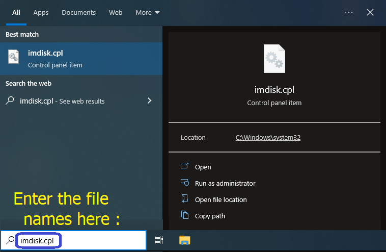The image size is (386, 252).
Task: Click the large imdisk.cpl preview icon
Action: click(274, 59)
